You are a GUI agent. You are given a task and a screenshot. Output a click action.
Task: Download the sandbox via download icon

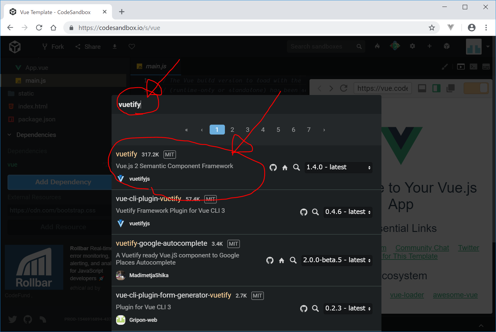click(x=115, y=46)
